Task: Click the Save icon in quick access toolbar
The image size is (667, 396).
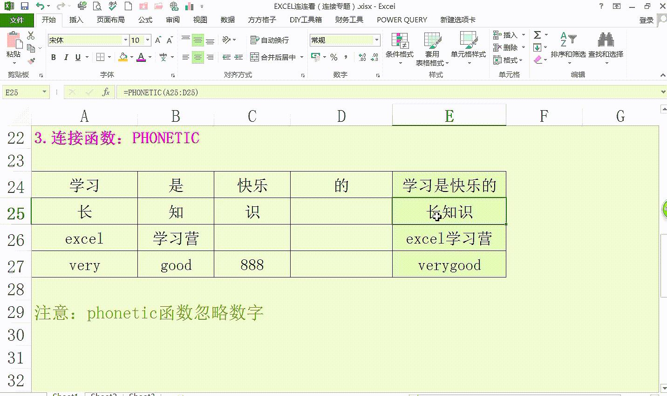Action: (24, 6)
